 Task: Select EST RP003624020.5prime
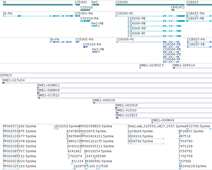19,162
